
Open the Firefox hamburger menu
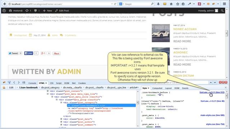(224, 4)
